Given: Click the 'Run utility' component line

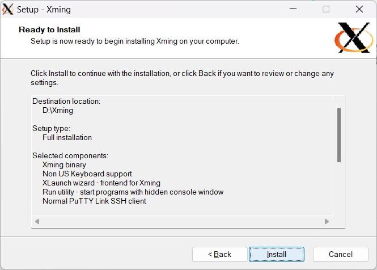Looking at the screenshot, I should pyautogui.click(x=133, y=192).
